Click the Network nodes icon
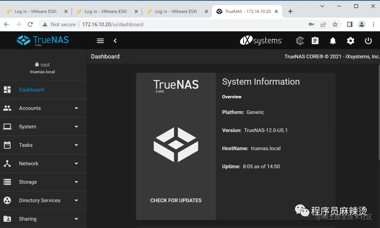Image resolution: width=380 pixels, height=228 pixels. click(x=7, y=163)
